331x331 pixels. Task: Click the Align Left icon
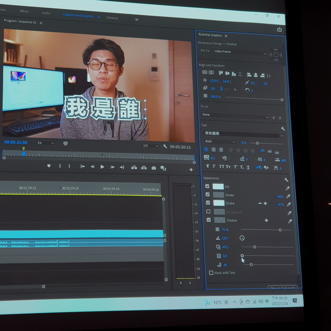[249, 75]
